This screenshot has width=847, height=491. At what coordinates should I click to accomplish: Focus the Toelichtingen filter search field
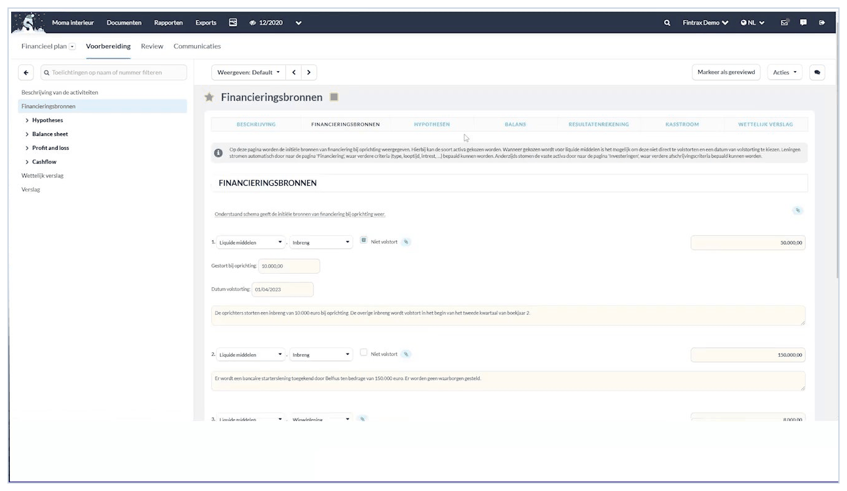pyautogui.click(x=113, y=72)
